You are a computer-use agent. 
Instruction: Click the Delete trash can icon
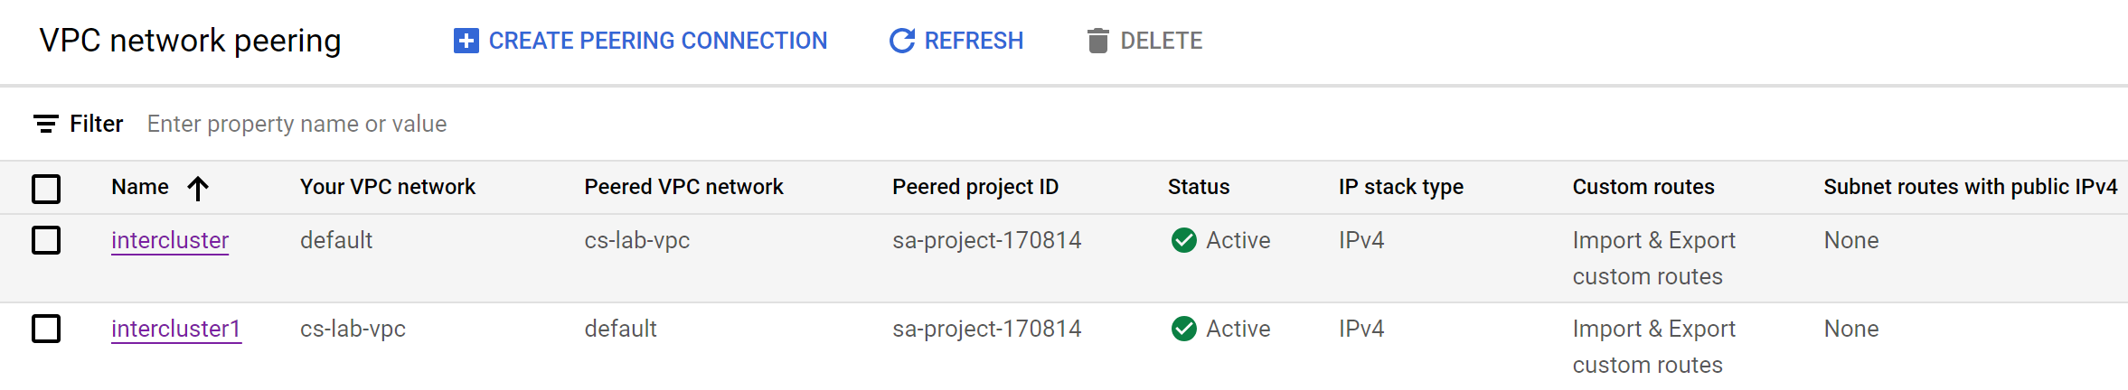coord(1097,41)
